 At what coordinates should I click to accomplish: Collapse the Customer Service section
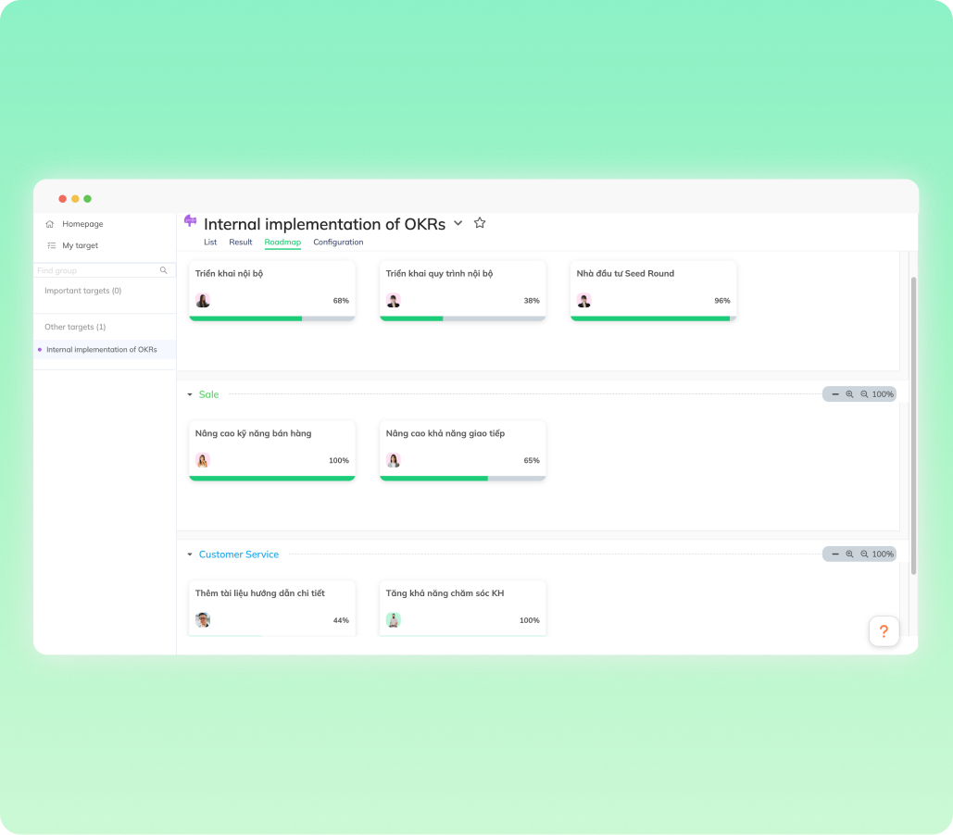click(190, 555)
